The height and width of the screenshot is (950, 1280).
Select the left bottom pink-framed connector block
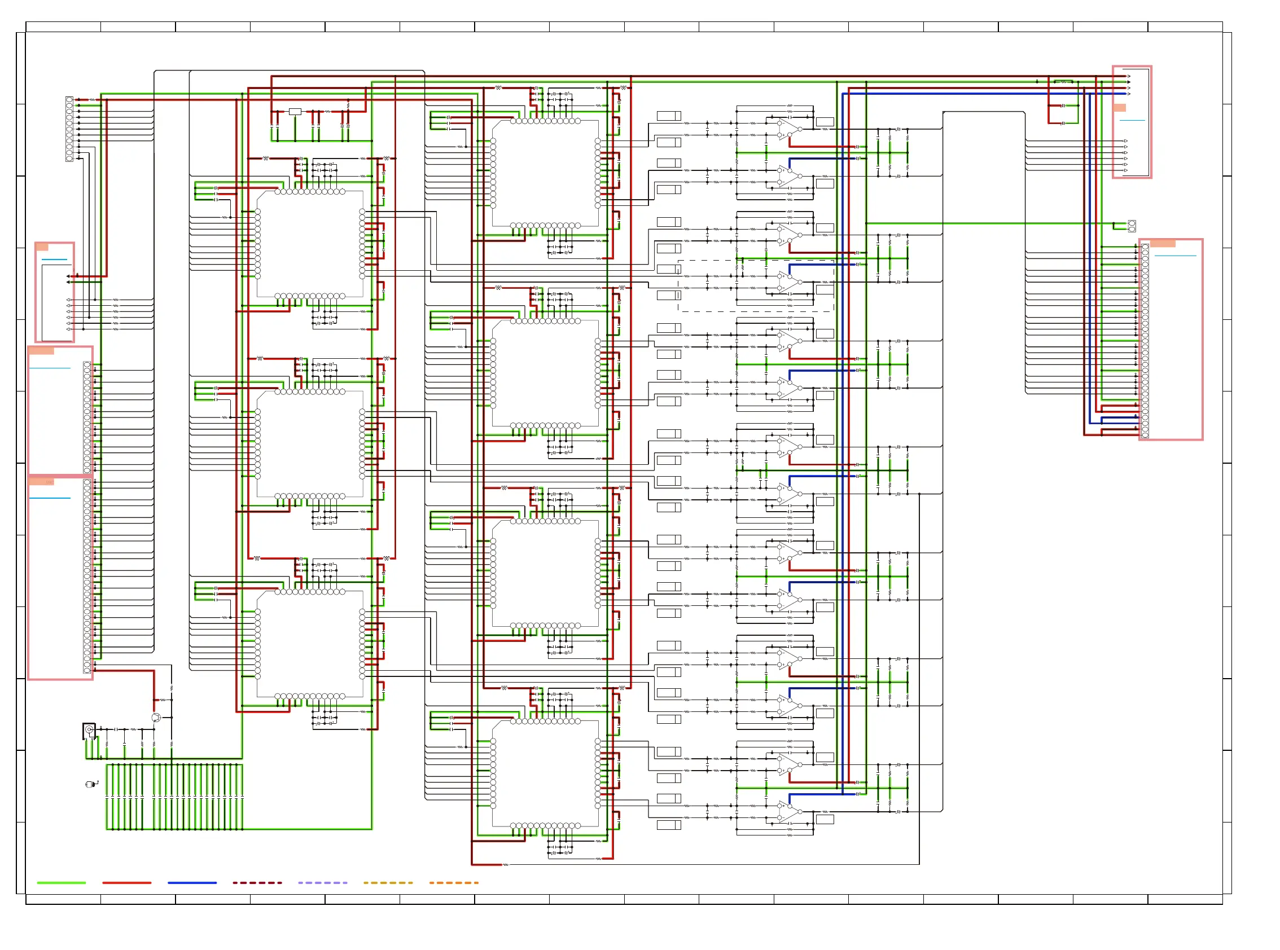pyautogui.click(x=60, y=578)
